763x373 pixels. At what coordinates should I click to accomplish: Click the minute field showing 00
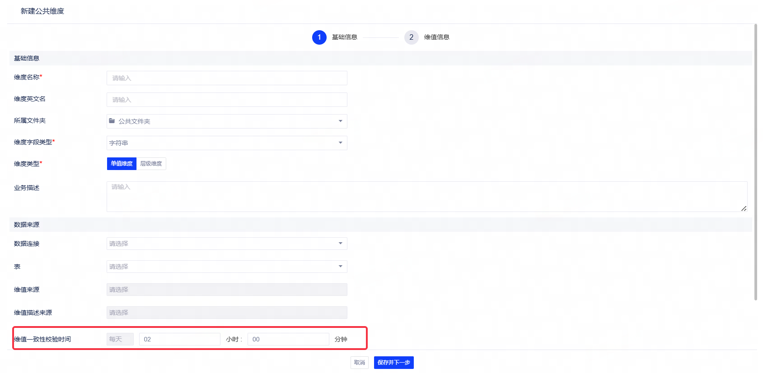pyautogui.click(x=288, y=339)
